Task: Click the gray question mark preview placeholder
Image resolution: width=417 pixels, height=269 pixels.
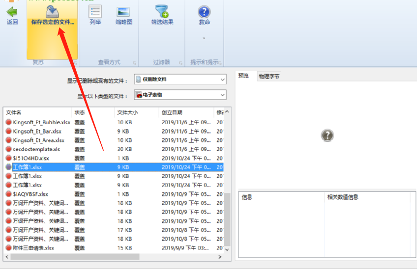Action: pyautogui.click(x=327, y=135)
